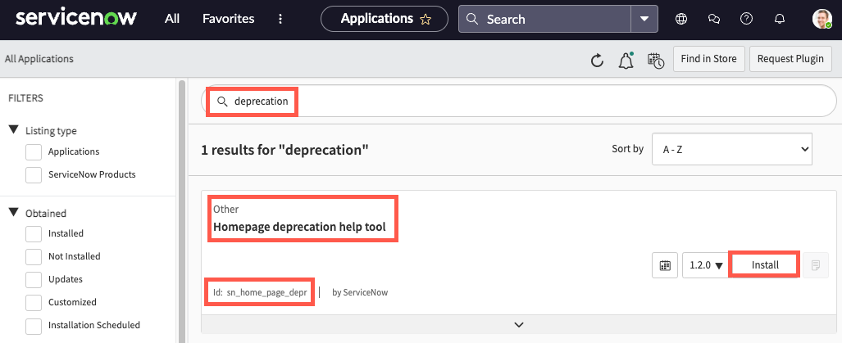Check the Updates filter checkbox

34,279
